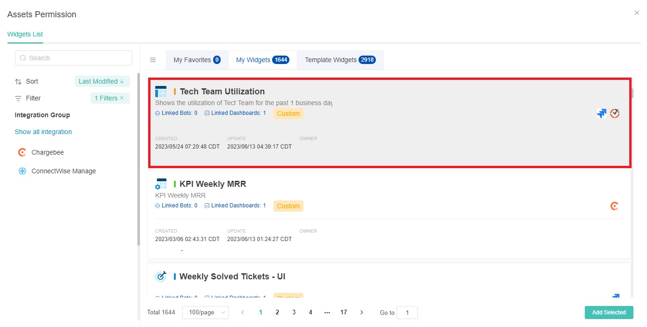Screen dimensions: 647x327
Task: Click the Jira icon on Tech Team Utilization
Action: pyautogui.click(x=601, y=114)
